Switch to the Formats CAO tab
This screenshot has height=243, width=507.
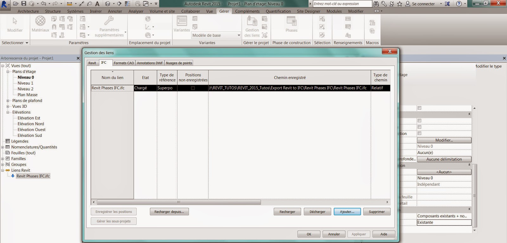124,63
